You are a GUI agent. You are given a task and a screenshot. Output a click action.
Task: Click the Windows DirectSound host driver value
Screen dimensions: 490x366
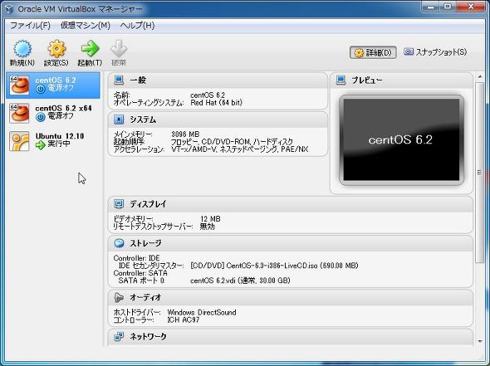[202, 312]
